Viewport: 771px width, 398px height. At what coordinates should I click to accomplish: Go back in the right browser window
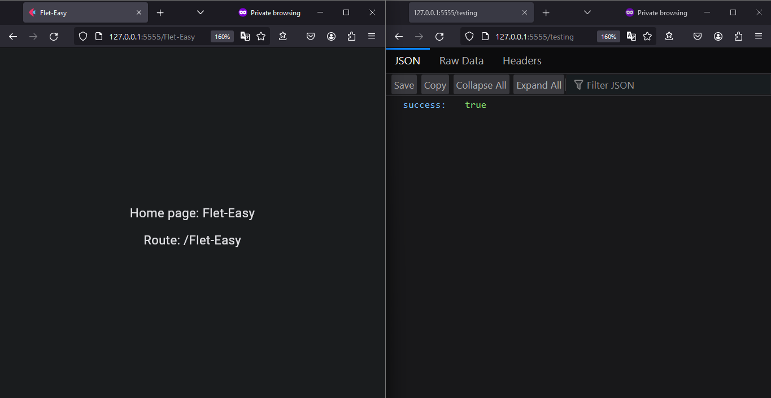[399, 37]
